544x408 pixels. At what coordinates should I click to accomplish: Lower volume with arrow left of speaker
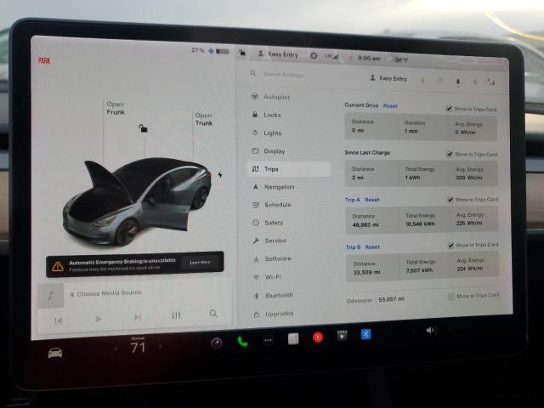[x=414, y=331]
